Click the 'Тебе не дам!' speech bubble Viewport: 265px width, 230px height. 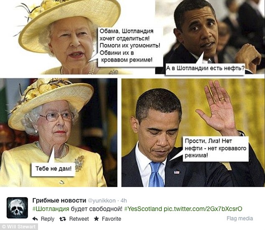tap(53, 169)
